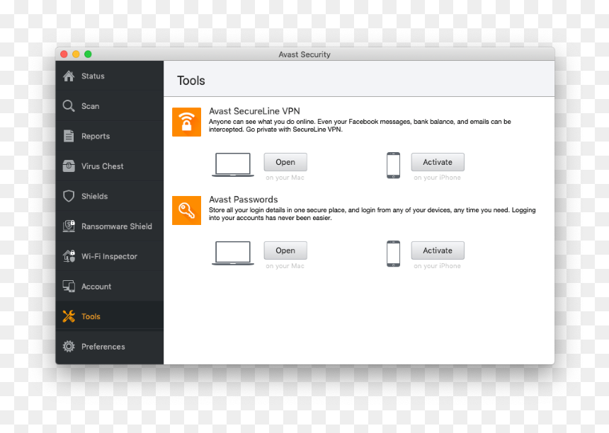
Task: Click the orange SecureLine VPN icon
Action: (186, 122)
